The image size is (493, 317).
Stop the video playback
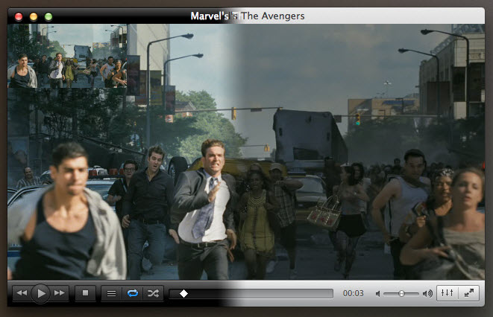pyautogui.click(x=85, y=293)
